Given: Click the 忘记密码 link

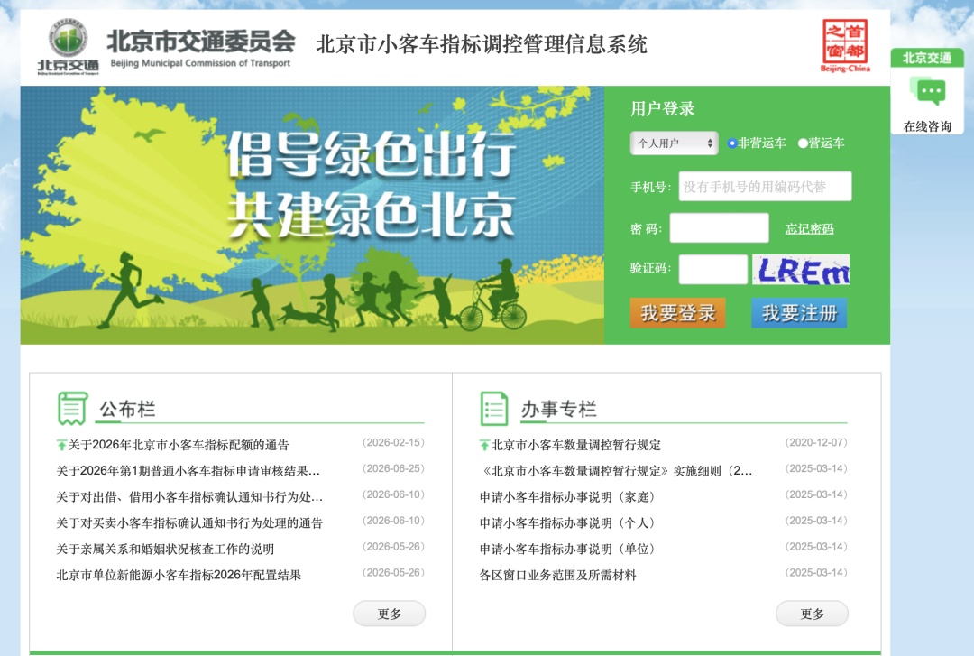Looking at the screenshot, I should click(x=809, y=229).
